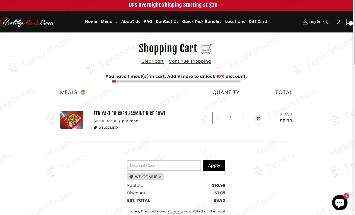Viewport: 355px width, 215px height.
Task: Click the UPS Overnight Shipping banner
Action: click(x=176, y=5)
